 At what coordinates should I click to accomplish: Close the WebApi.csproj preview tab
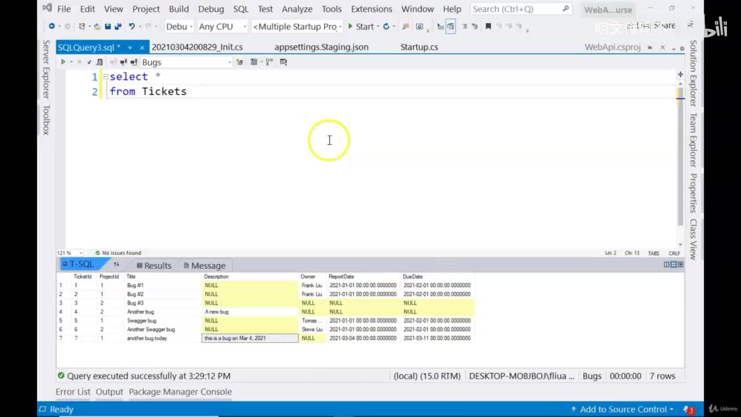(663, 47)
